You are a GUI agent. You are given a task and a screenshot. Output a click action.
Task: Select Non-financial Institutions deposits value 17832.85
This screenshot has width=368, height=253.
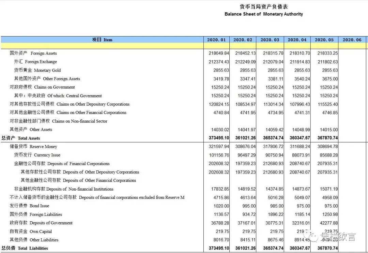point(220,189)
